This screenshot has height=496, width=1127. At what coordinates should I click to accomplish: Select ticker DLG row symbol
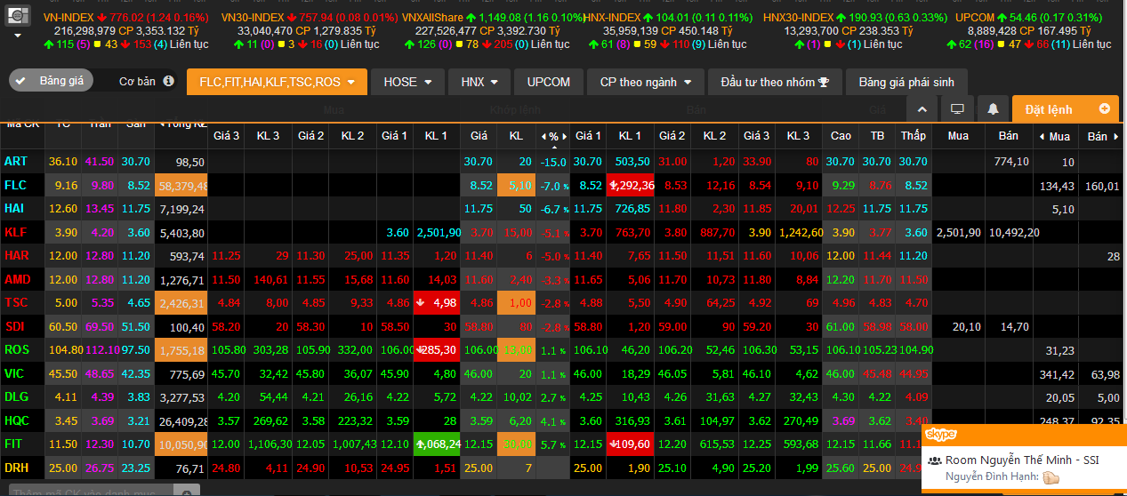click(x=16, y=396)
